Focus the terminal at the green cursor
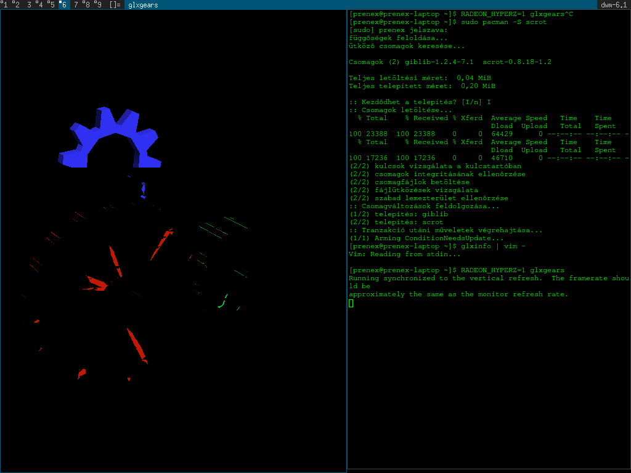This screenshot has height=473, width=631. 351,303
